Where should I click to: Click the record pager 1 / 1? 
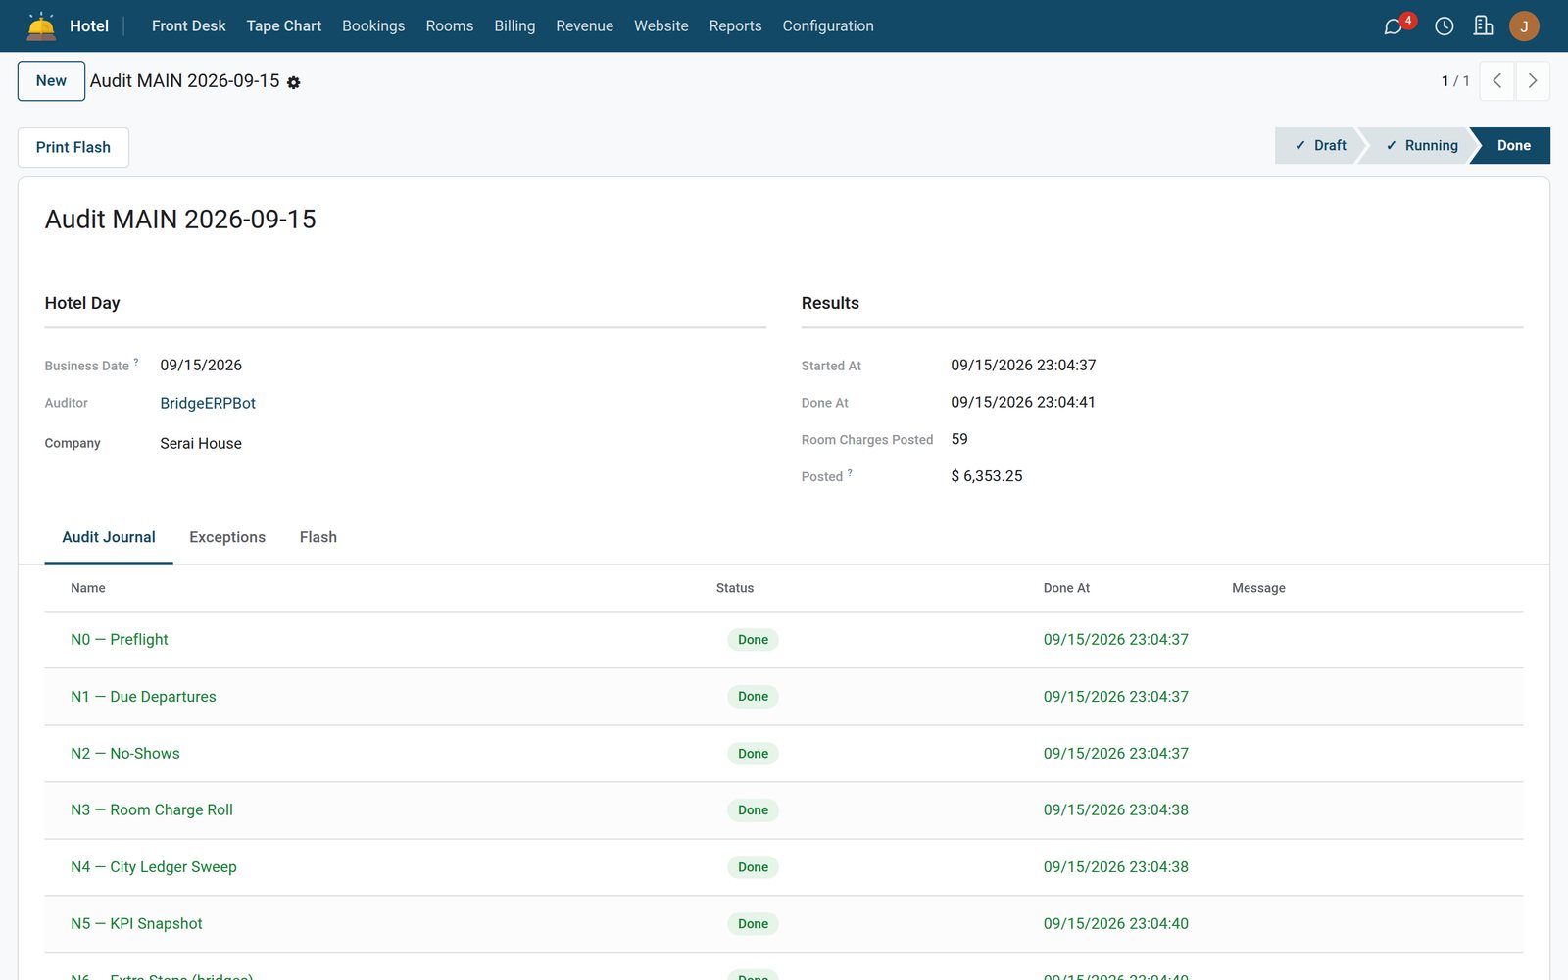1455,81
